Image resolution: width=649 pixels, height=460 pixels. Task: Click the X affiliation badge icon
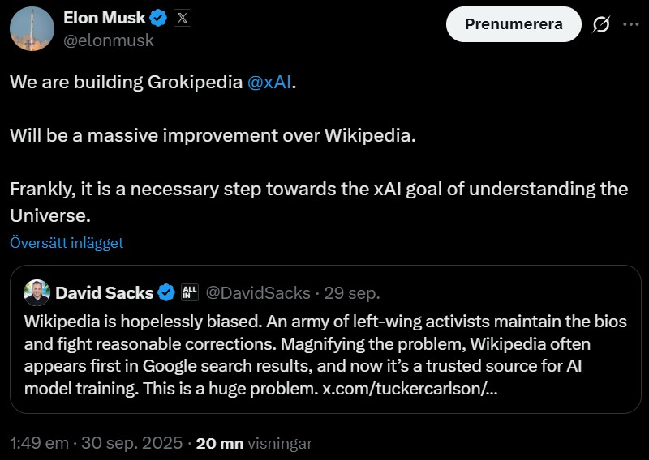tap(183, 18)
